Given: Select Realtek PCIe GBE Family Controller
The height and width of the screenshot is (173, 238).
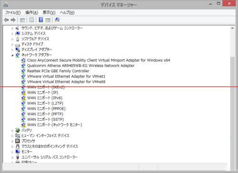Looking at the screenshot, I should point(58,71).
